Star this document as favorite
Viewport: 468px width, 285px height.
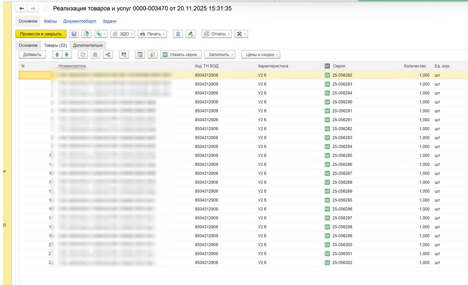tap(46, 9)
